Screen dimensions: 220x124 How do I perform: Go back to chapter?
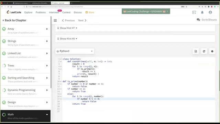(14, 20)
